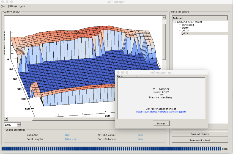Viewport: 233px width, 154px height.
Task: Click the Focal Length N/A / N/A value
Action: click(x=71, y=139)
